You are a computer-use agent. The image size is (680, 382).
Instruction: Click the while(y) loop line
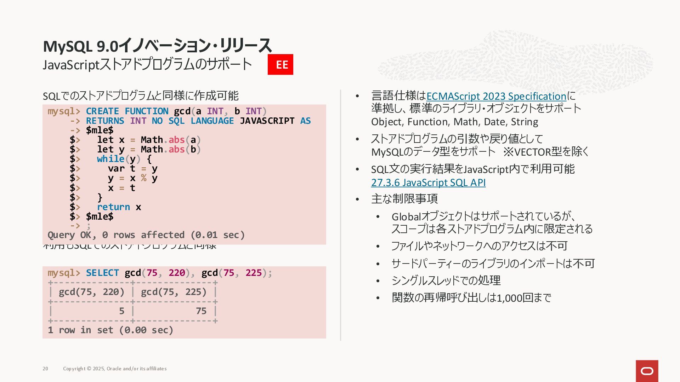124,159
